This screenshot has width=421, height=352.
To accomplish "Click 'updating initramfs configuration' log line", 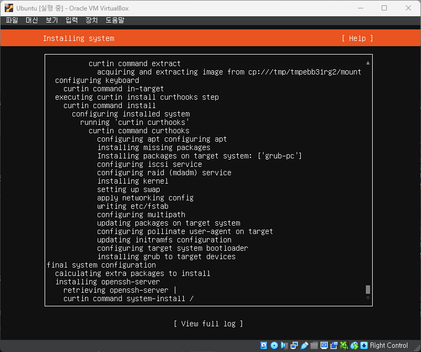I will pos(164,240).
